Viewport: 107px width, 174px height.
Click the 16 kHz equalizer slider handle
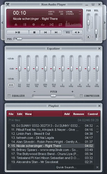(x=97, y=69)
